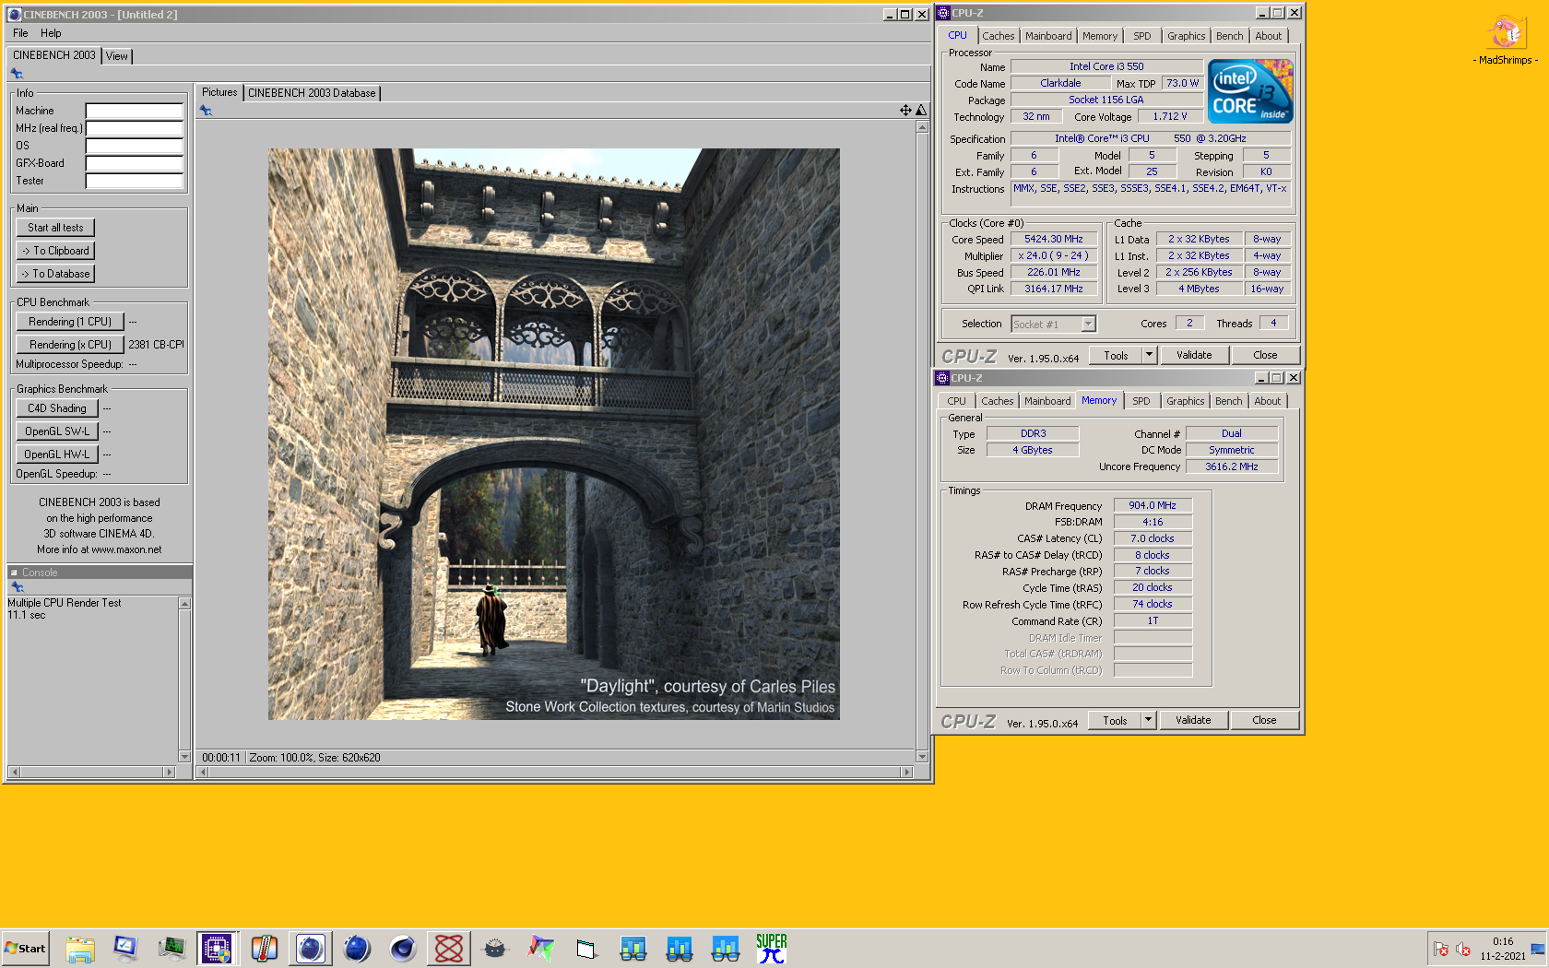Viewport: 1549px width, 968px height.
Task: Select the move/pan cross-arrow icon above the picture
Action: [x=905, y=111]
